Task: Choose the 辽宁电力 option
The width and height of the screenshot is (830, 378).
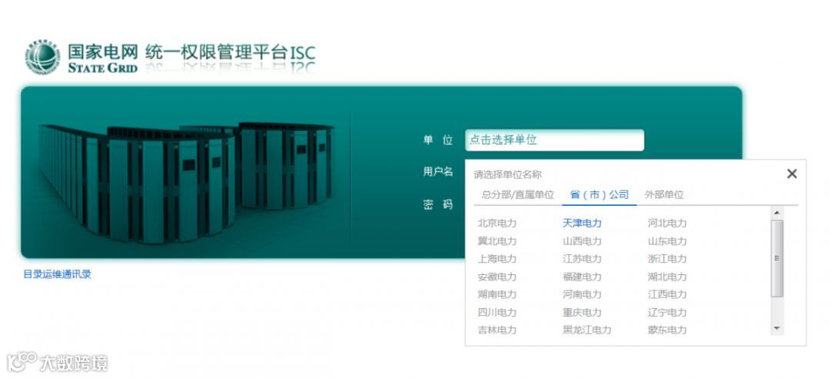Action: pos(667,313)
